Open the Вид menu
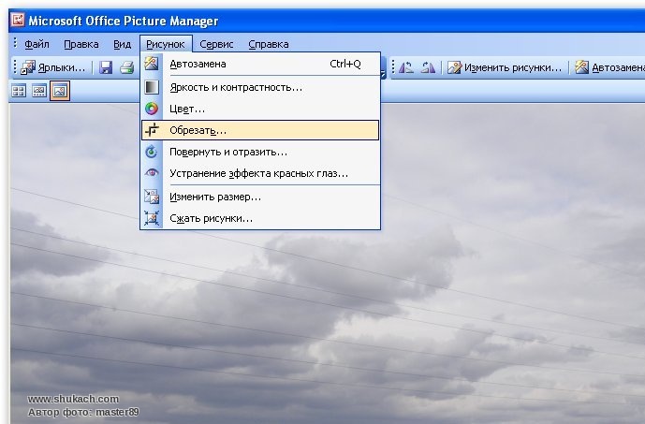 click(x=123, y=44)
